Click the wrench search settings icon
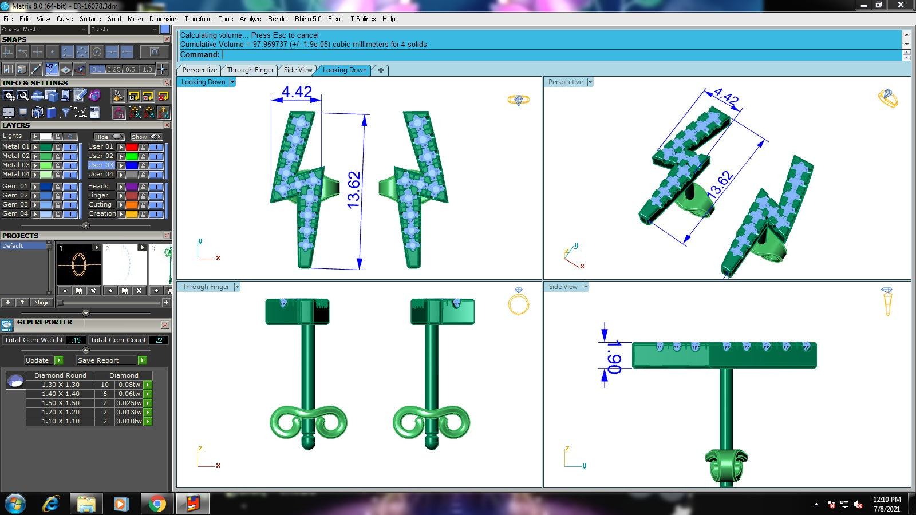 coord(23,96)
